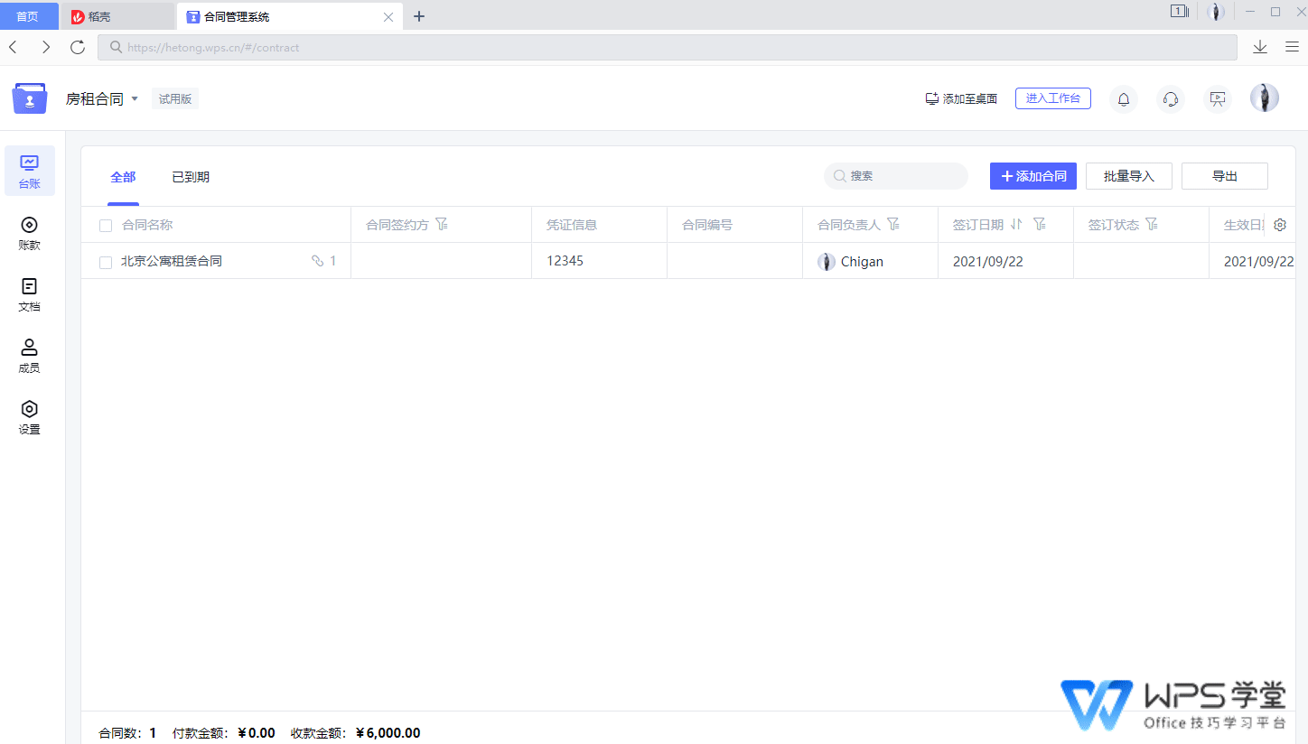Click the blue contract folder logo
1308x744 pixels.
pos(30,98)
